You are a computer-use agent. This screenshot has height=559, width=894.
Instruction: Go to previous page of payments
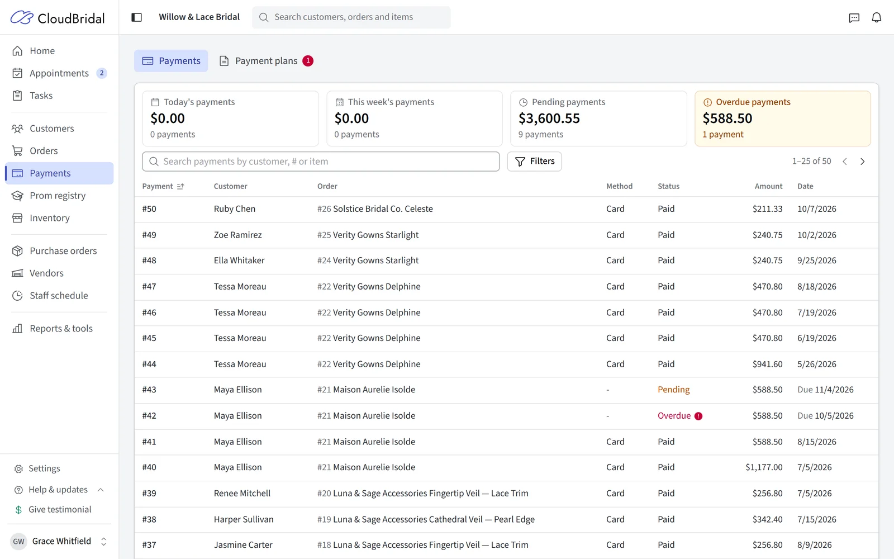(x=845, y=162)
